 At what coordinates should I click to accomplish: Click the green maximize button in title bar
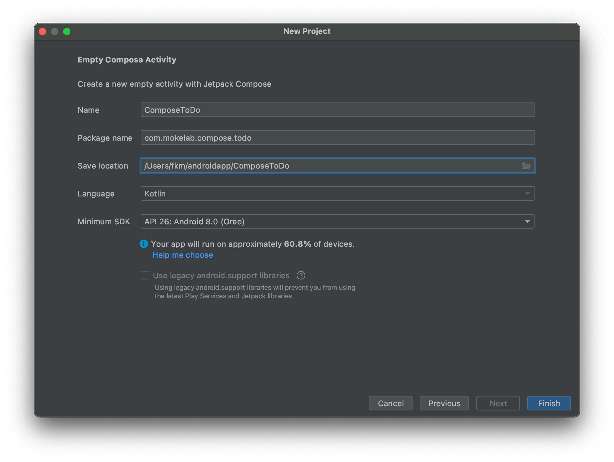(x=68, y=31)
